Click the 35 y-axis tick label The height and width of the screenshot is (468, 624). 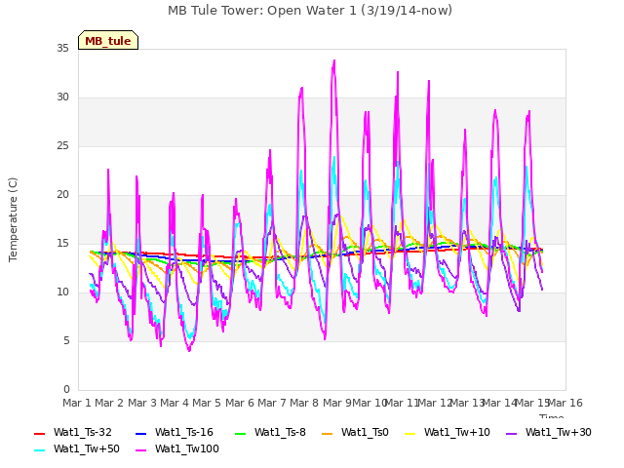click(x=62, y=49)
